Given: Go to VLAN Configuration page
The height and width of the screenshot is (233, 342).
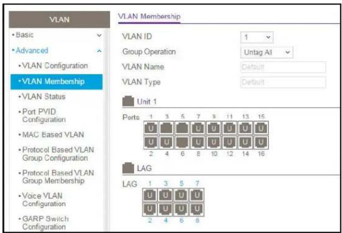Looking at the screenshot, I should pyautogui.click(x=55, y=66).
